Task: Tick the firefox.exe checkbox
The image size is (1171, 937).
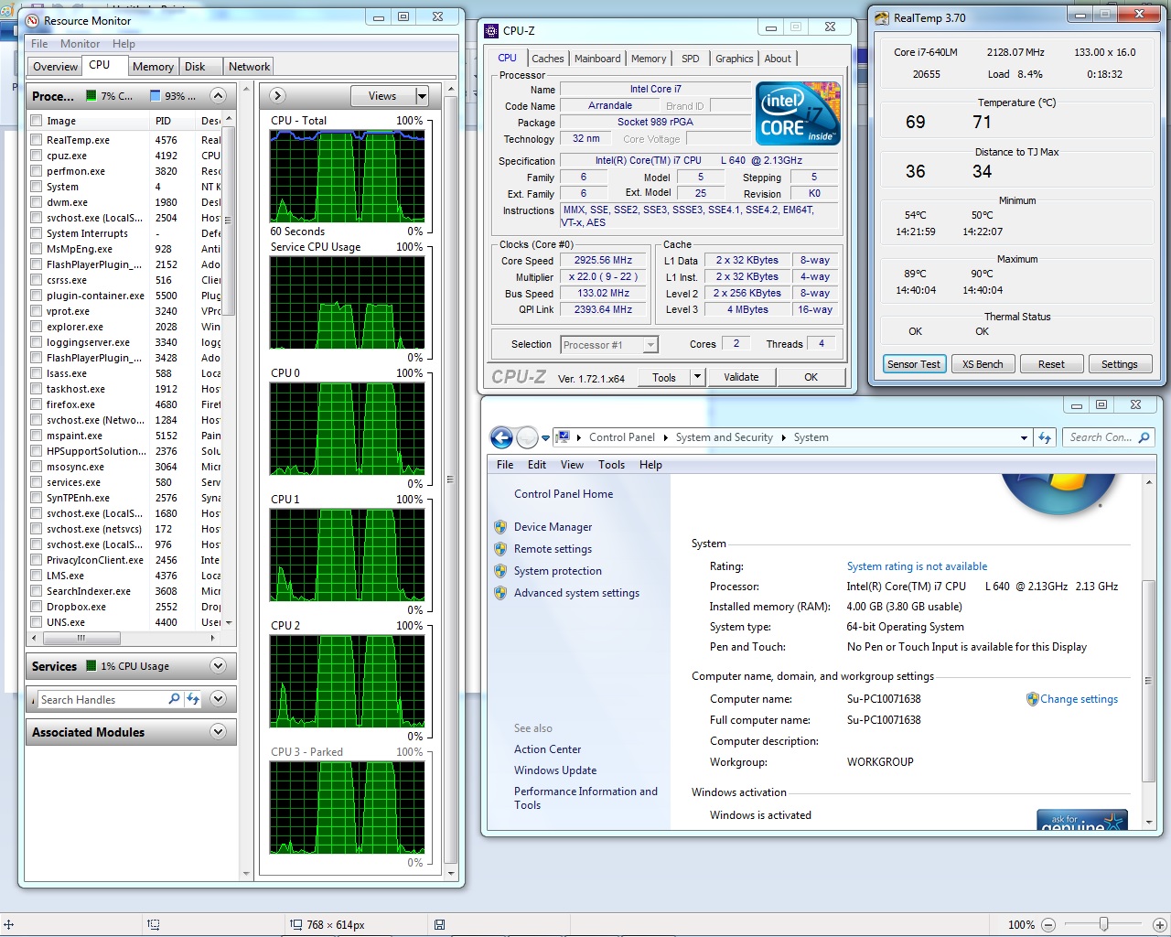Action: [37, 404]
